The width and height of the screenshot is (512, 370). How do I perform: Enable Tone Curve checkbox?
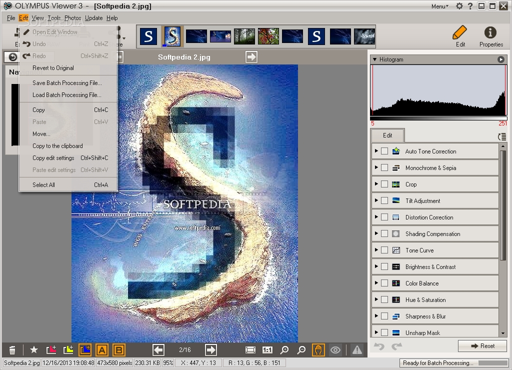pyautogui.click(x=384, y=250)
